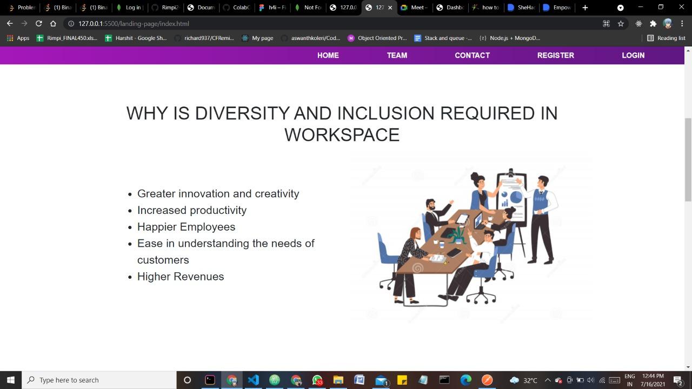Open the Node.js + MongoD... bookmark

click(x=509, y=38)
